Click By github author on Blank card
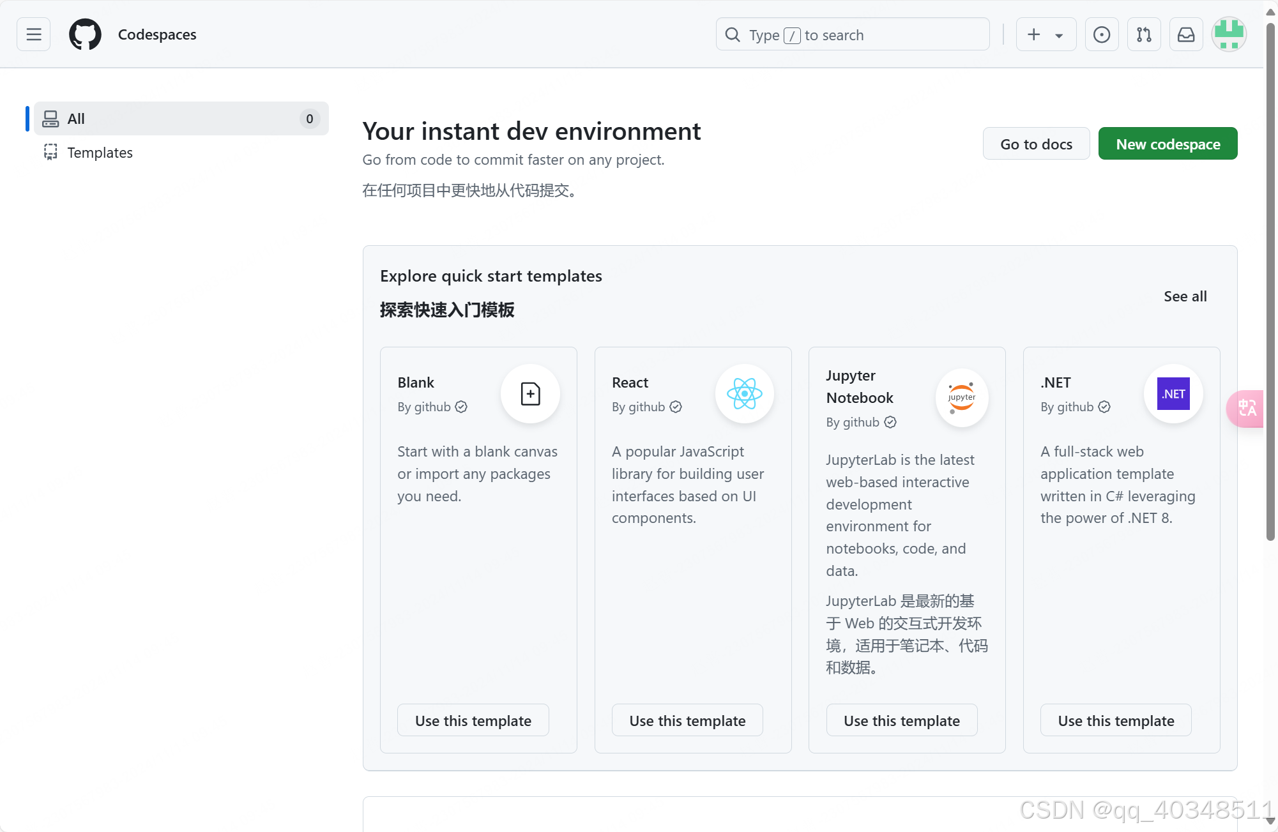The image size is (1278, 832). tap(424, 407)
